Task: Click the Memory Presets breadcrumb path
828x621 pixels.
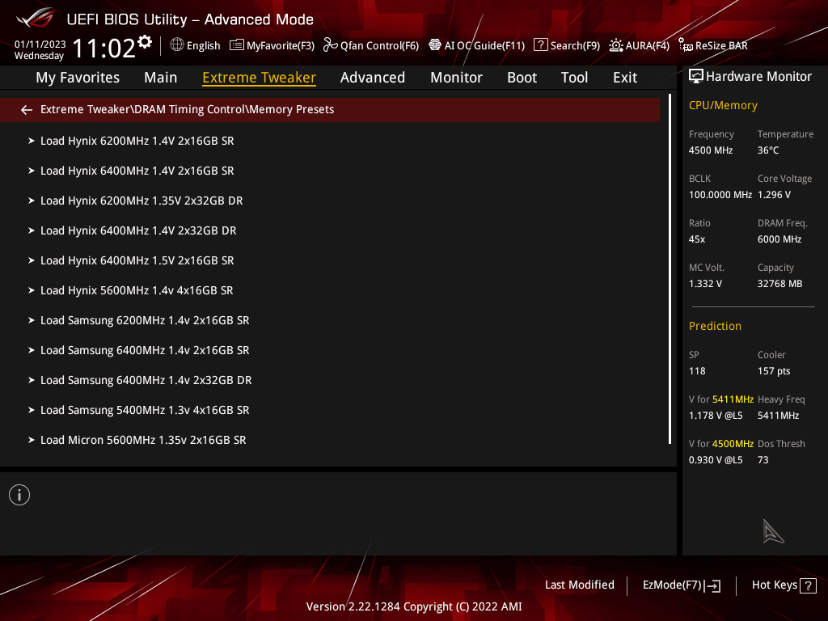Action: 187,109
